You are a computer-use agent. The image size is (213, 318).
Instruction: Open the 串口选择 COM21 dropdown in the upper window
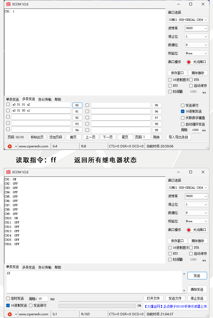tap(188, 20)
